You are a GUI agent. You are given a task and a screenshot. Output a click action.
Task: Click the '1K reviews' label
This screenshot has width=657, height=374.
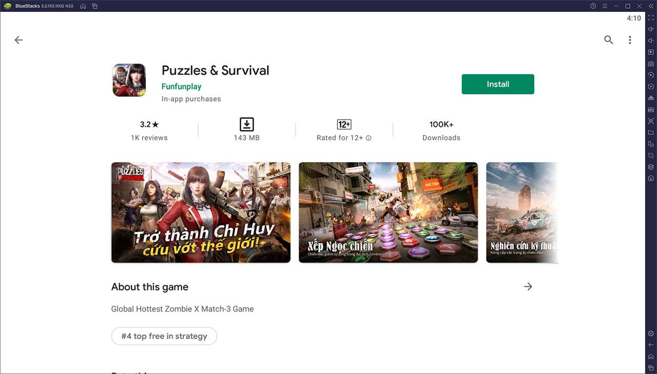pyautogui.click(x=149, y=138)
